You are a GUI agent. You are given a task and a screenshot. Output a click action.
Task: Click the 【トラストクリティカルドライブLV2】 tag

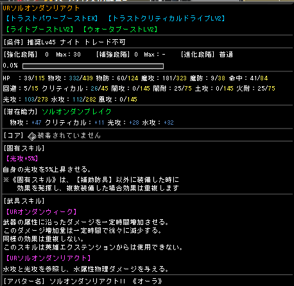pos(166,19)
